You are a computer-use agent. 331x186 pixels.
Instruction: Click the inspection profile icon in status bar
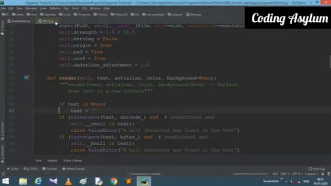[329, 174]
